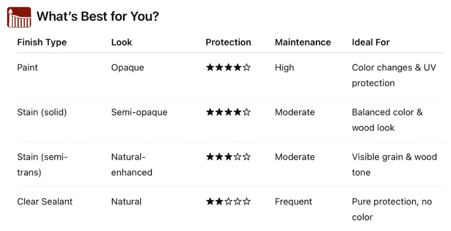
Task: Click the Ideal For column header
Action: point(371,42)
